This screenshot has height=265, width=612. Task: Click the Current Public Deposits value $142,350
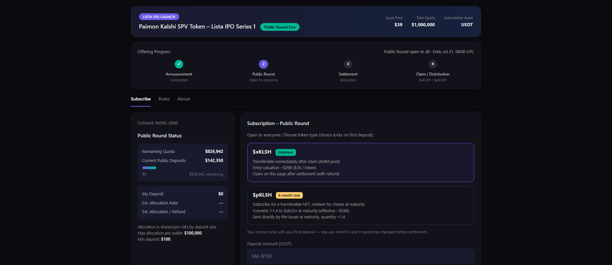coord(214,160)
